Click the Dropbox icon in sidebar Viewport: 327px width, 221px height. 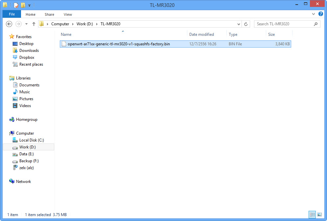click(15, 57)
